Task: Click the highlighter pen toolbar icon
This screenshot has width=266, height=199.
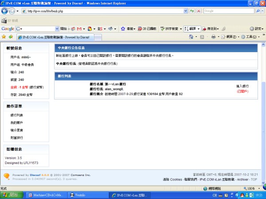Action: pyautogui.click(x=224, y=29)
